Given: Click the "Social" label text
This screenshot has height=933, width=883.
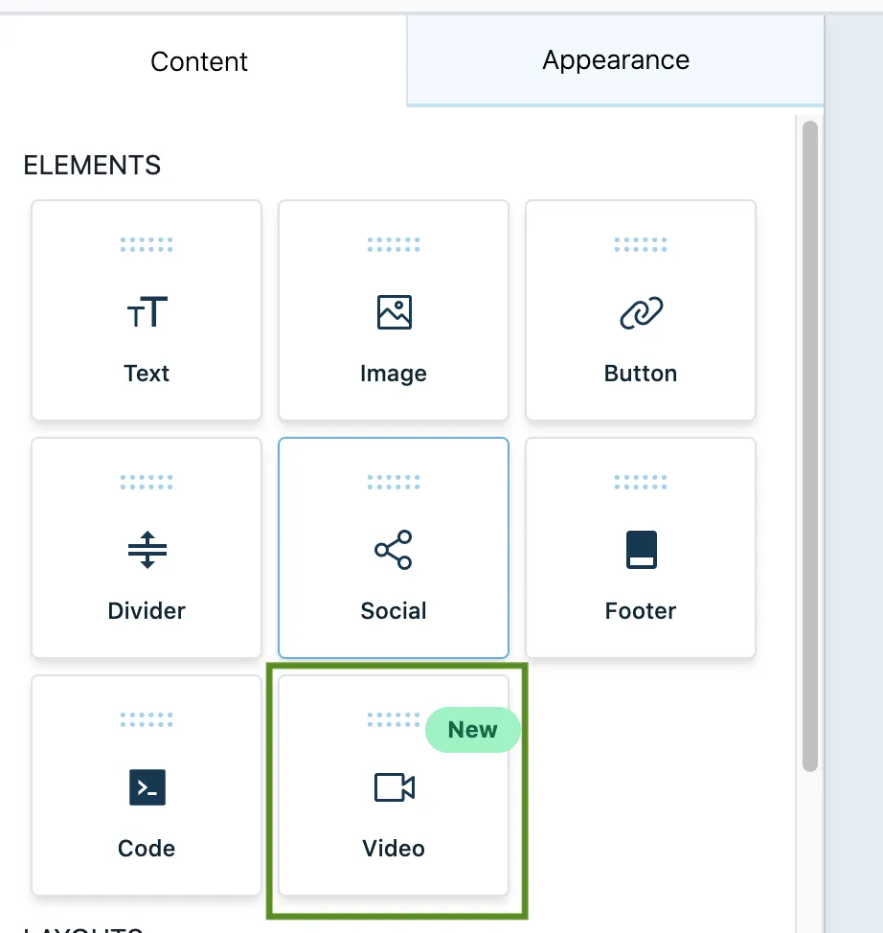Looking at the screenshot, I should 394,611.
